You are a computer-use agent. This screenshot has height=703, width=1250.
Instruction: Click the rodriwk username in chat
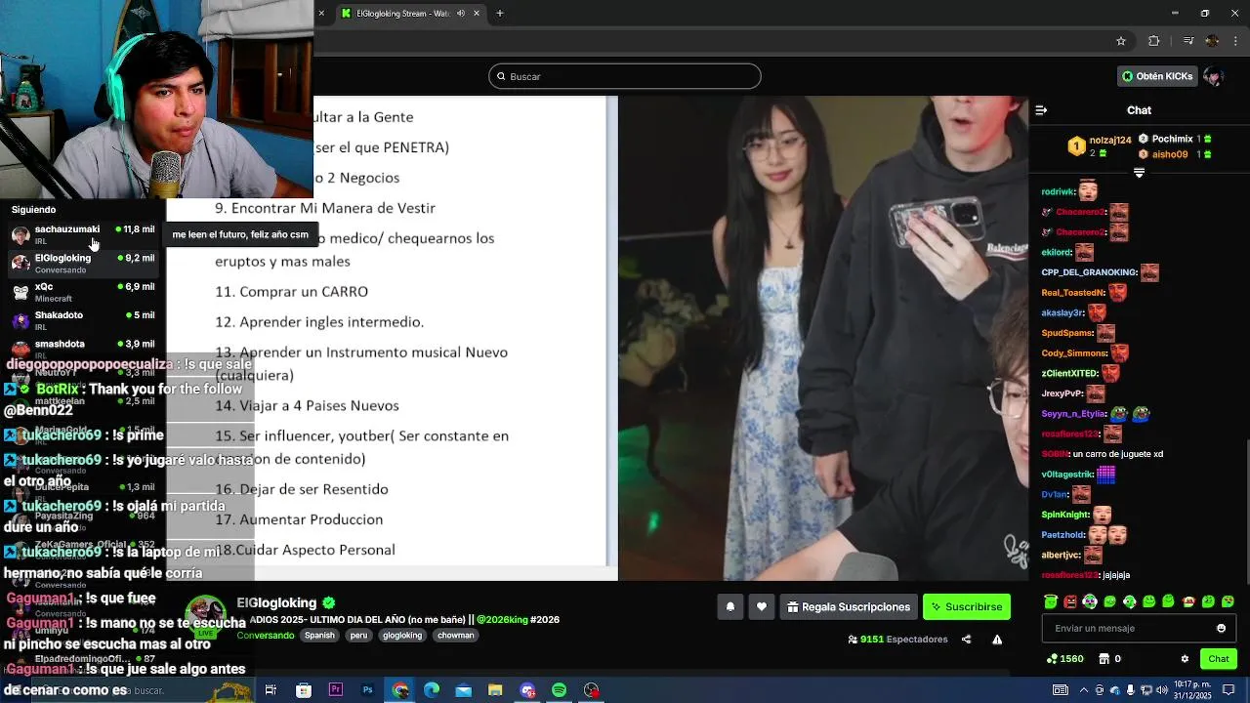point(1058,192)
